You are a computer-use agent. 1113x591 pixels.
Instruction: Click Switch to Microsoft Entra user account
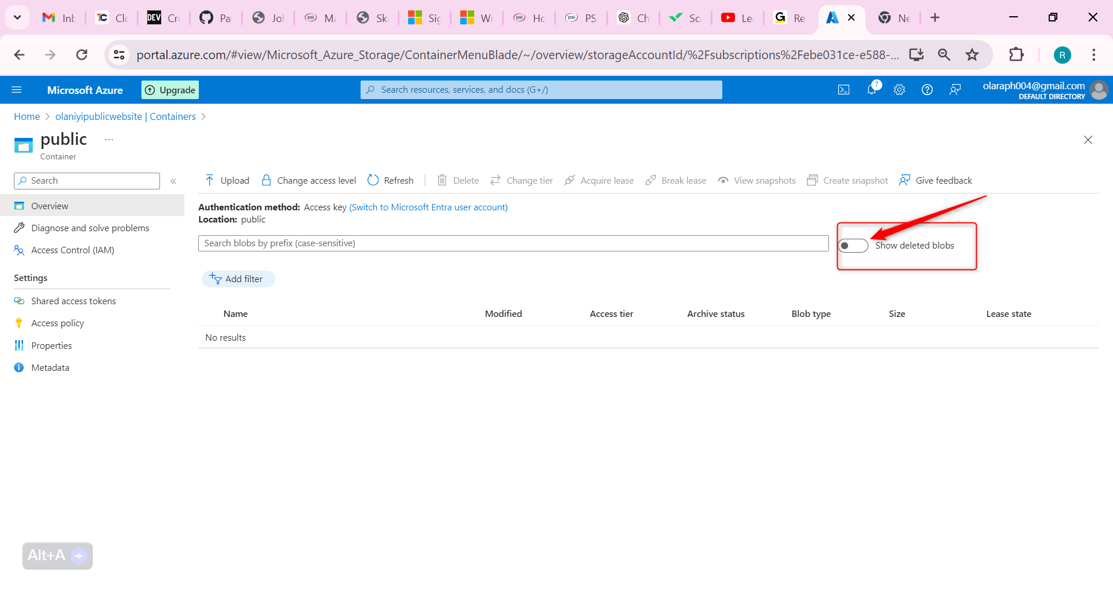(428, 207)
